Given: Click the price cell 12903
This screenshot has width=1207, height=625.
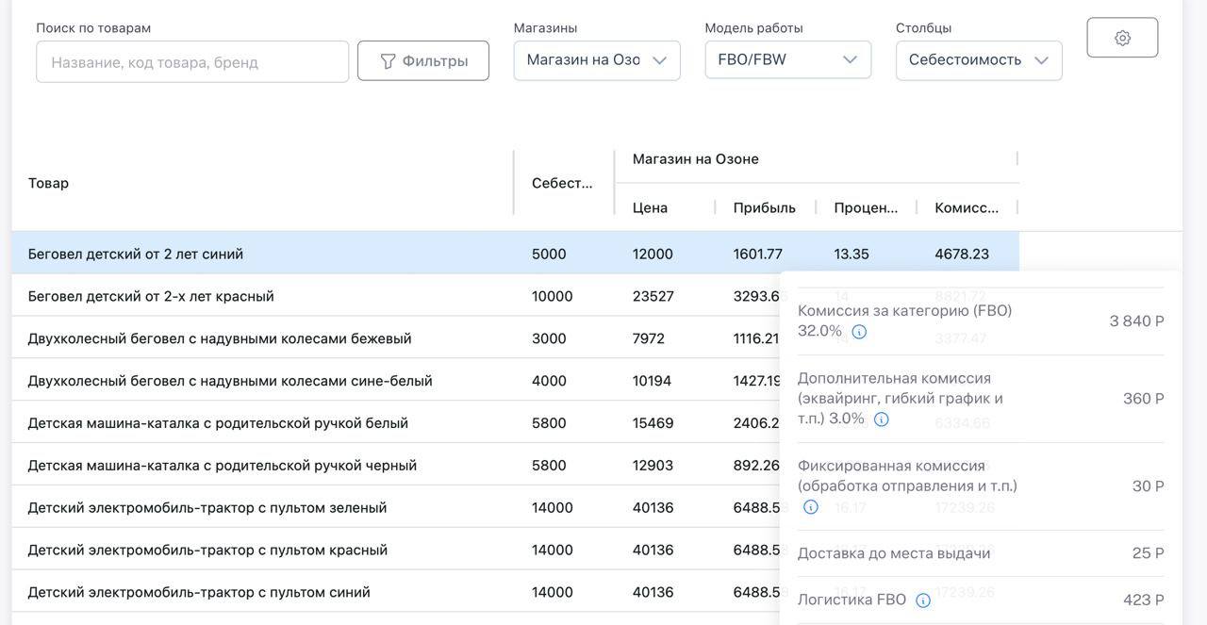Looking at the screenshot, I should (x=653, y=466).
